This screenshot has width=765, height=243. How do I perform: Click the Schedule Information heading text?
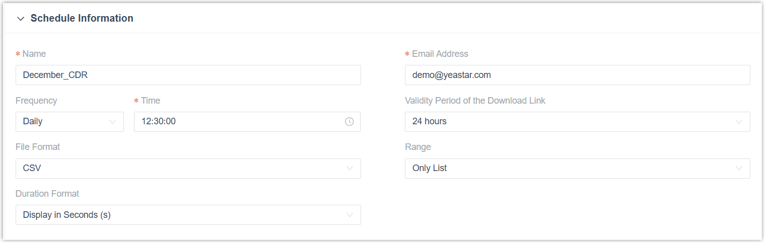point(82,19)
